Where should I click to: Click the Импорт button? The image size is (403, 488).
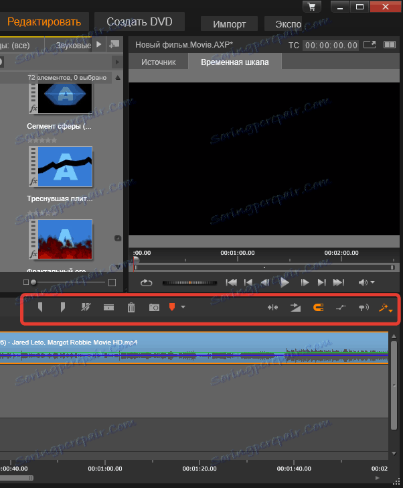(229, 23)
